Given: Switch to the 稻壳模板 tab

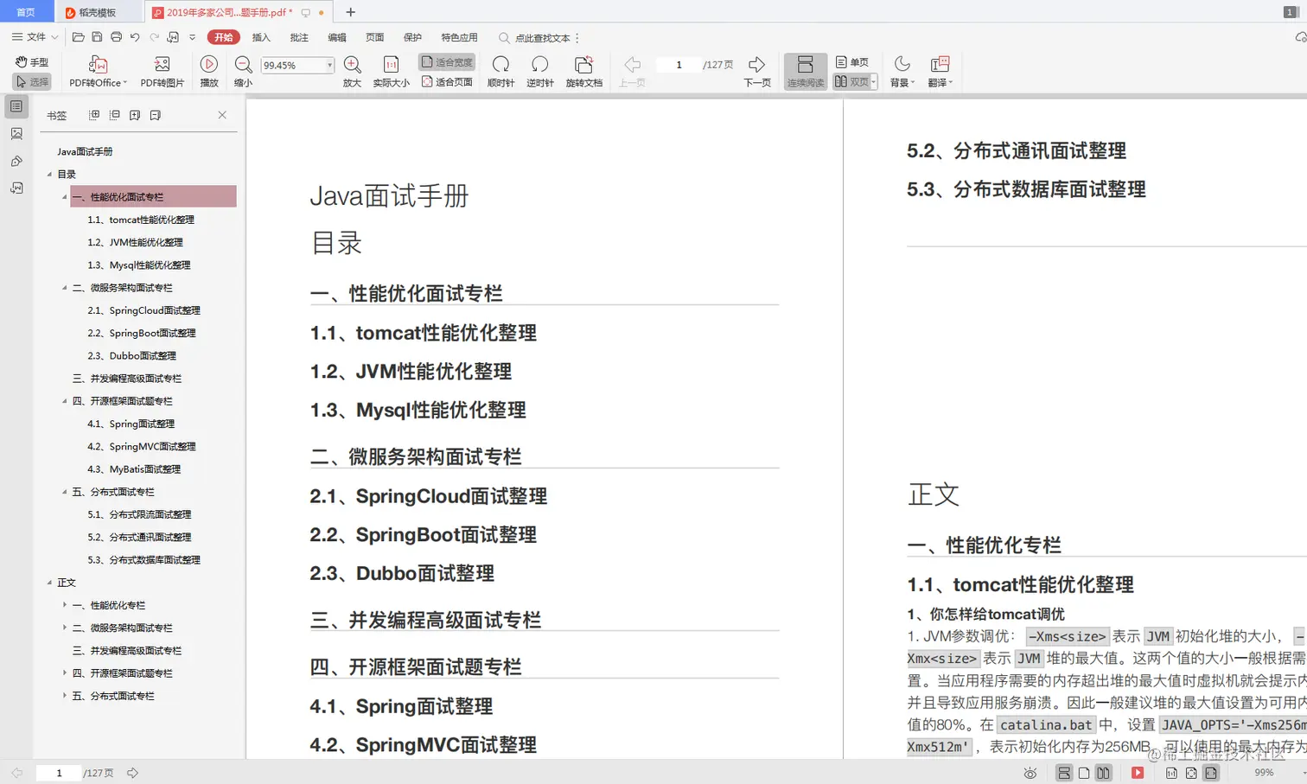Looking at the screenshot, I should click(99, 12).
